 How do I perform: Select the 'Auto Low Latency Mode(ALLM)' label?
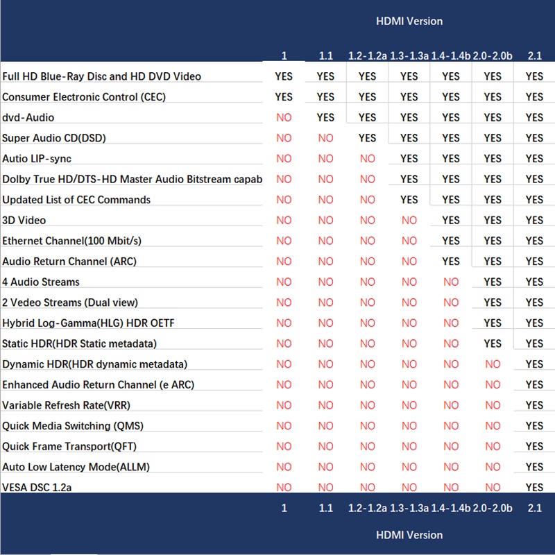tap(76, 467)
